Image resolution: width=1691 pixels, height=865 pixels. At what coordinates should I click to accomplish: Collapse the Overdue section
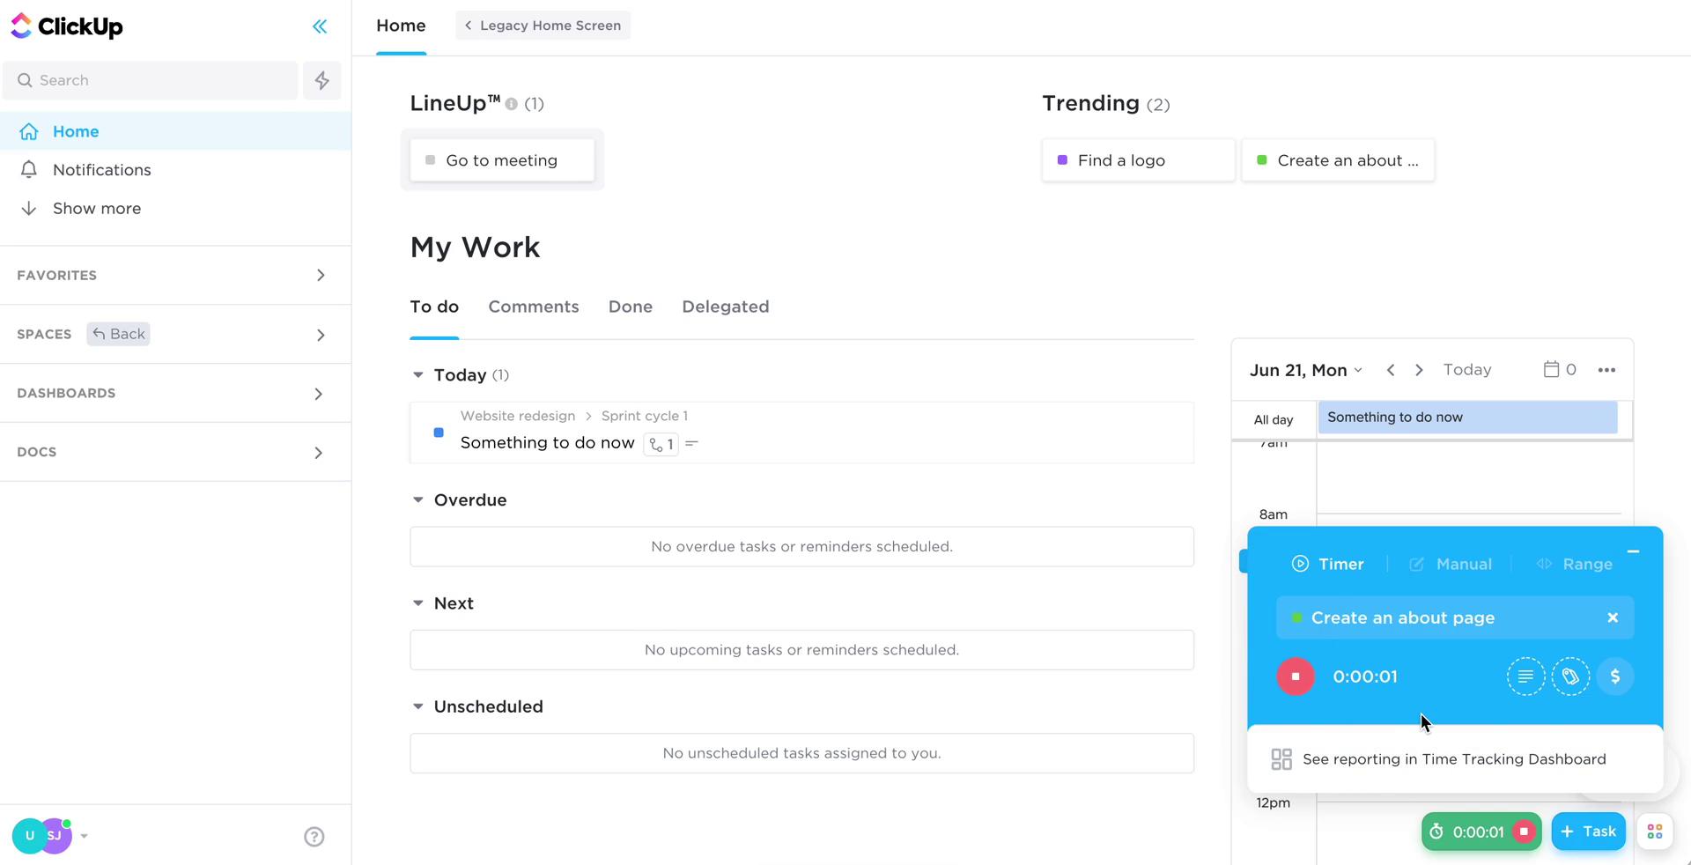tap(418, 500)
